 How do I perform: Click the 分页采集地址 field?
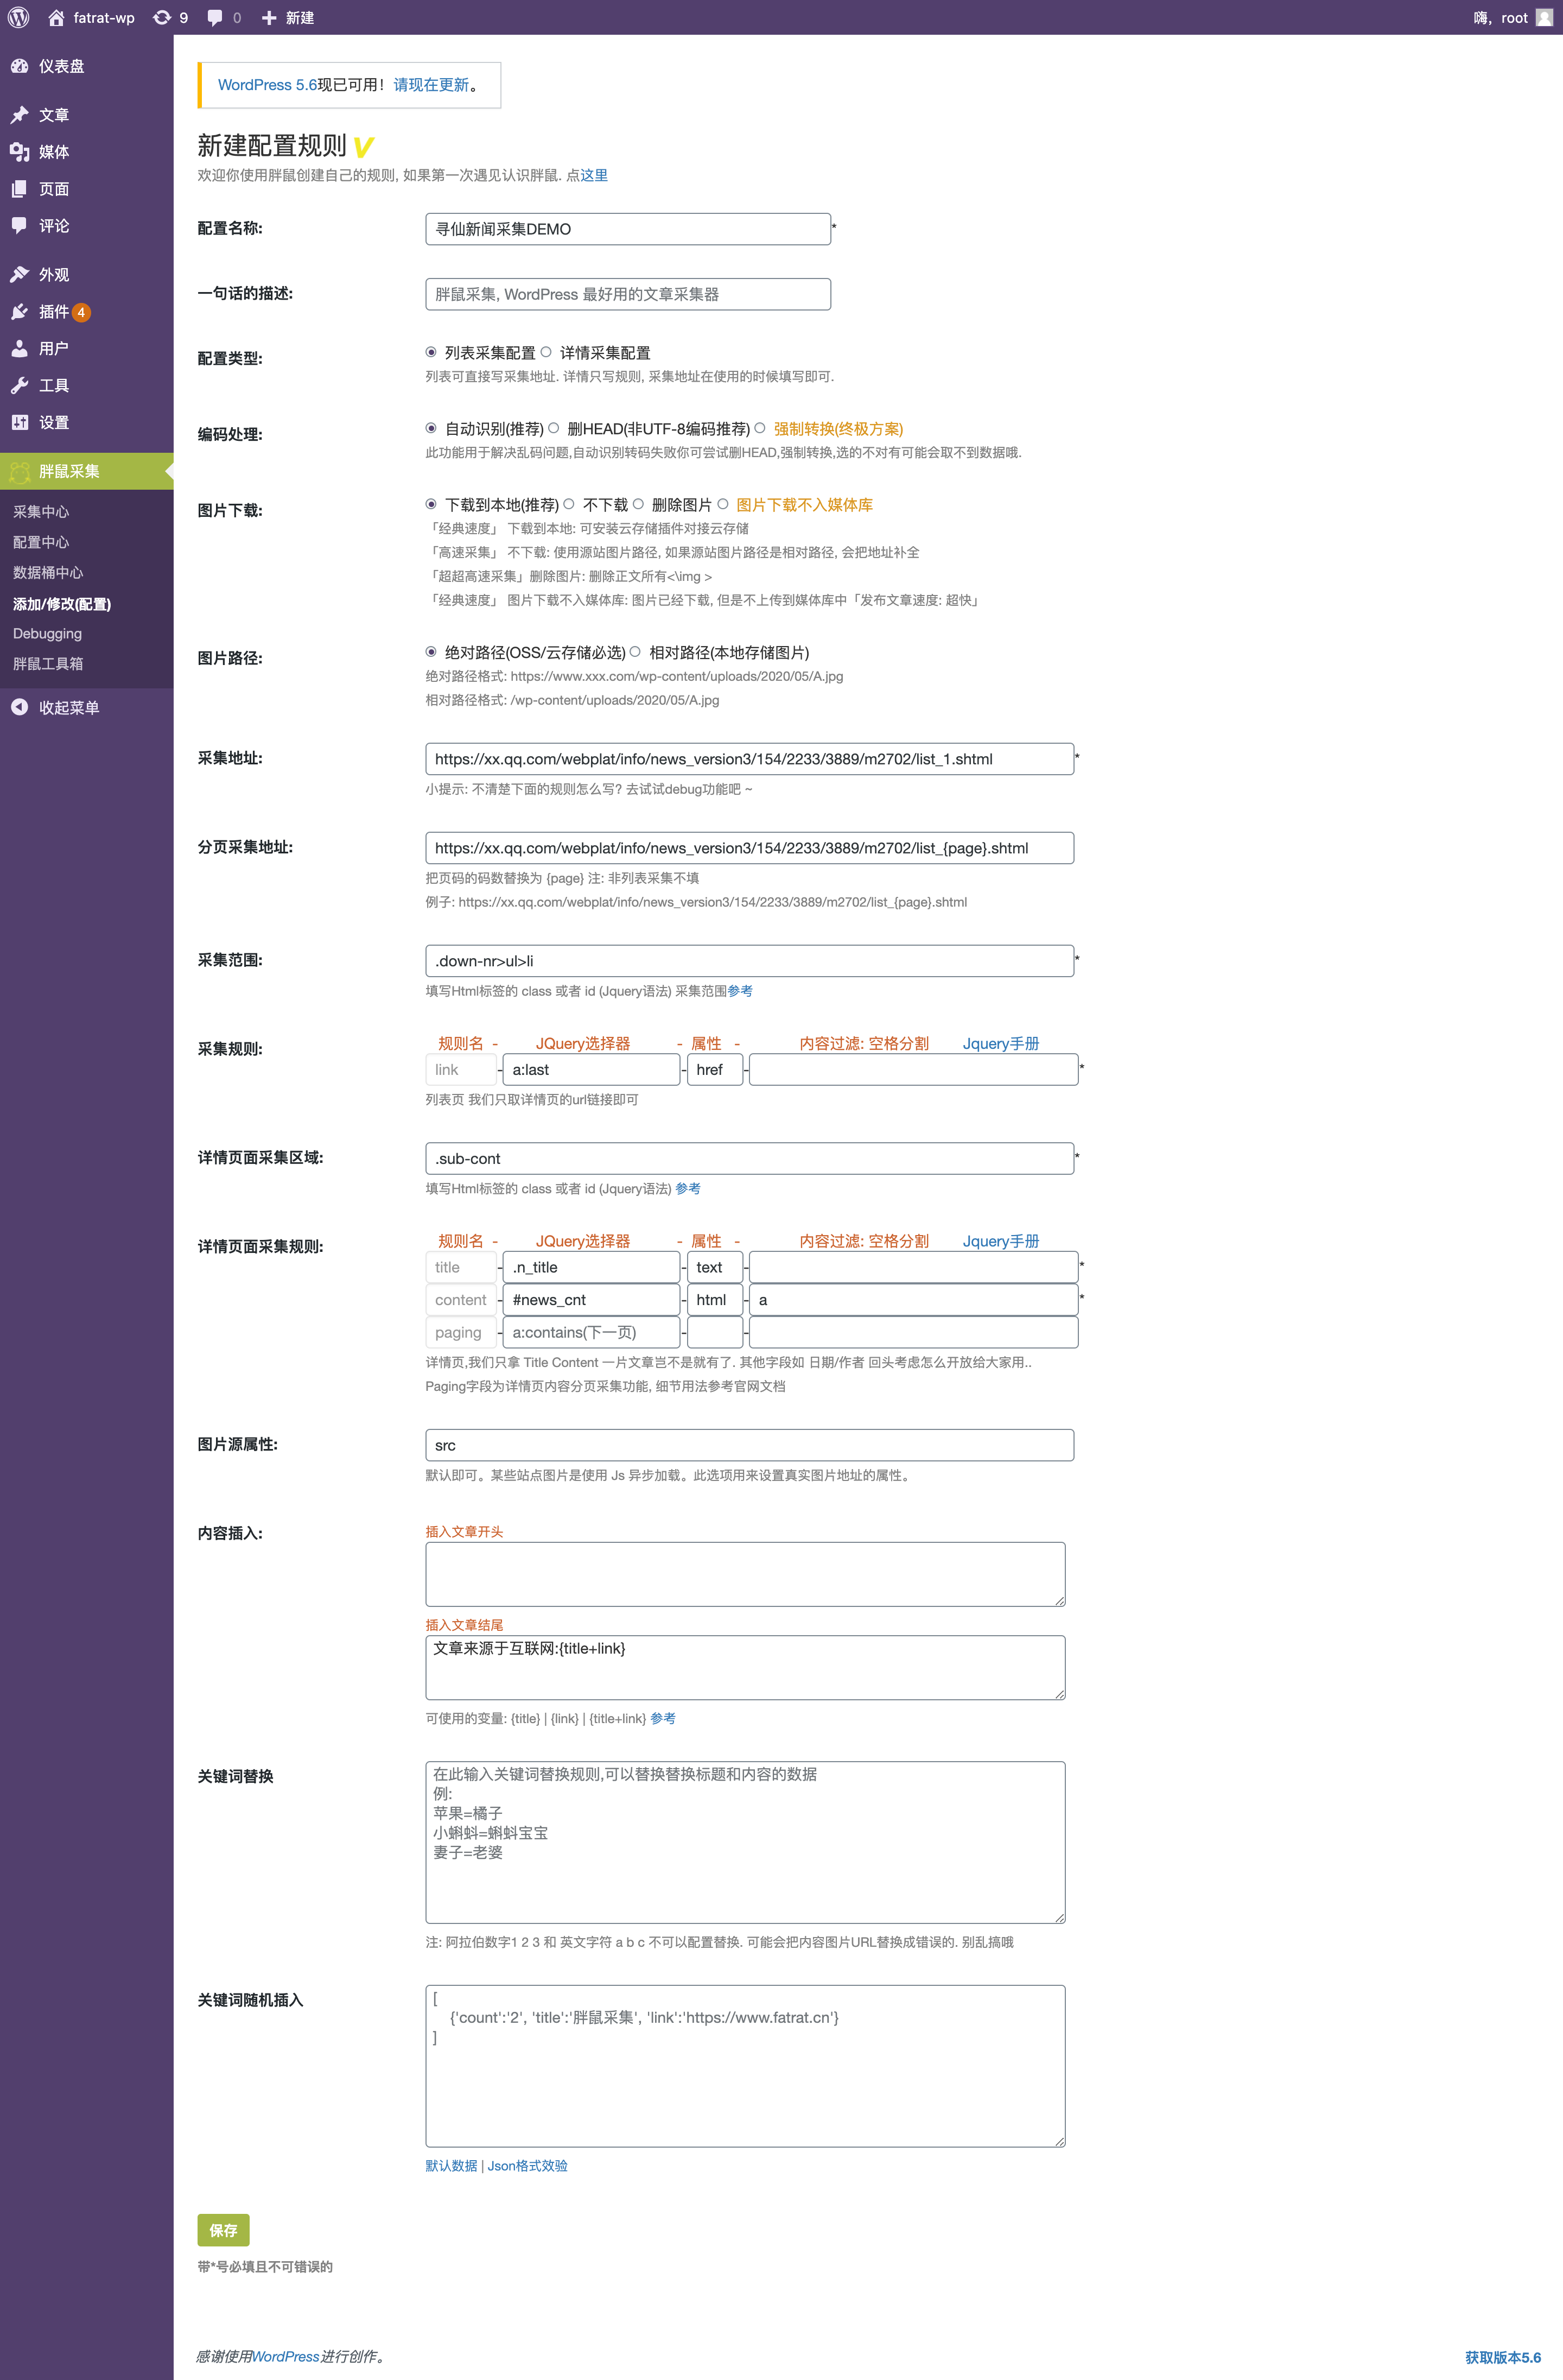[x=749, y=848]
